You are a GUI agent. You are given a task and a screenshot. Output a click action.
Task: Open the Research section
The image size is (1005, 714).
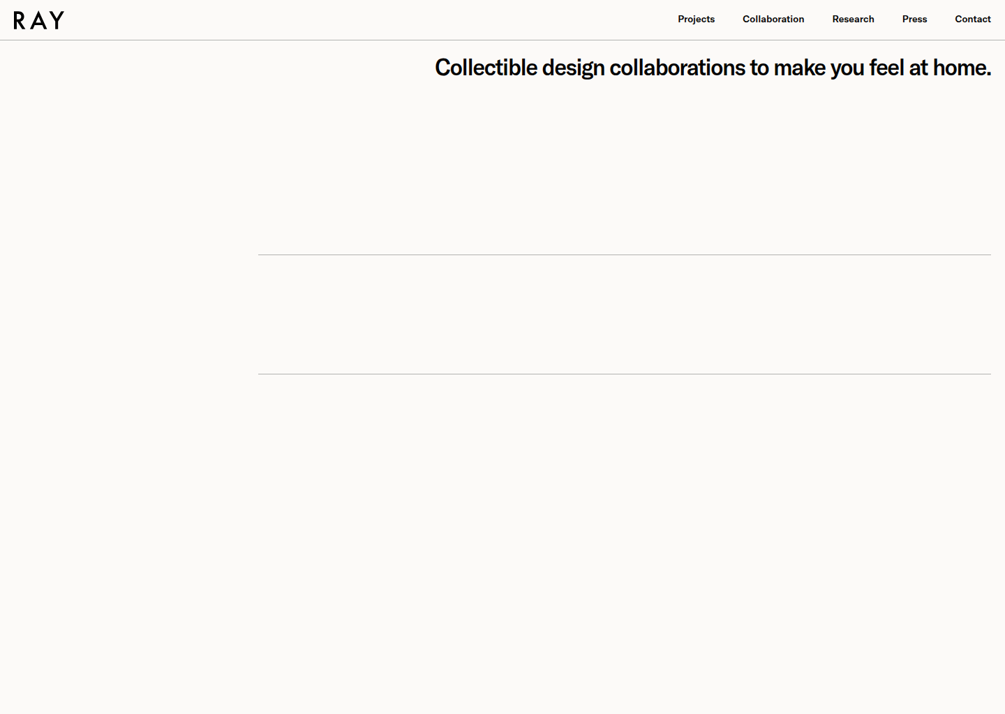[x=853, y=19]
